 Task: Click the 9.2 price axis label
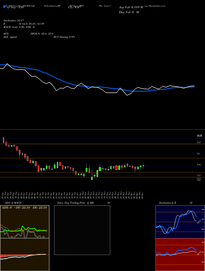[x=198, y=154]
